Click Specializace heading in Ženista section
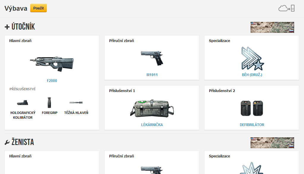The image size is (304, 174). (220, 156)
